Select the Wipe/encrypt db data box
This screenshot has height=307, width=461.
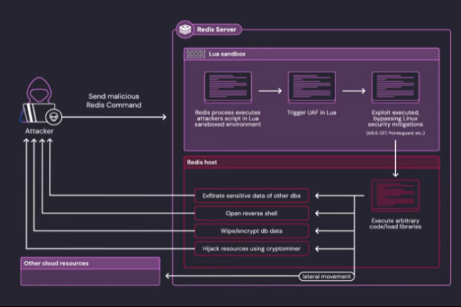pyautogui.click(x=251, y=231)
